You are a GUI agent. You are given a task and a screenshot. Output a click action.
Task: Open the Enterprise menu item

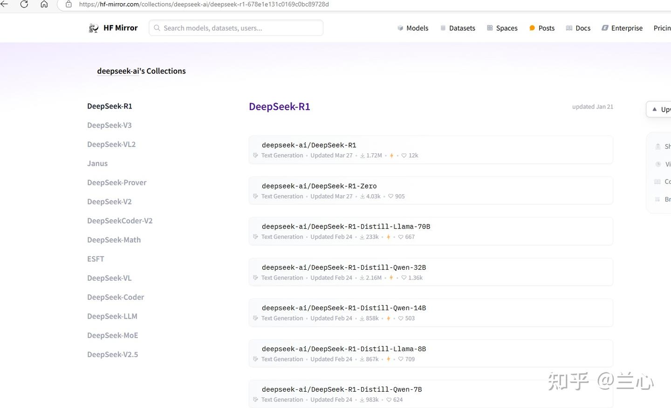click(x=623, y=27)
